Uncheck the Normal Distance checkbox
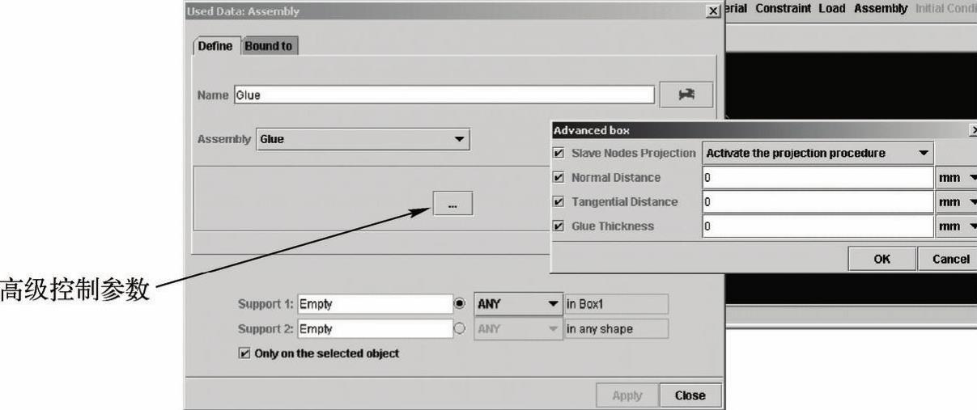Image resolution: width=977 pixels, height=410 pixels. (559, 177)
